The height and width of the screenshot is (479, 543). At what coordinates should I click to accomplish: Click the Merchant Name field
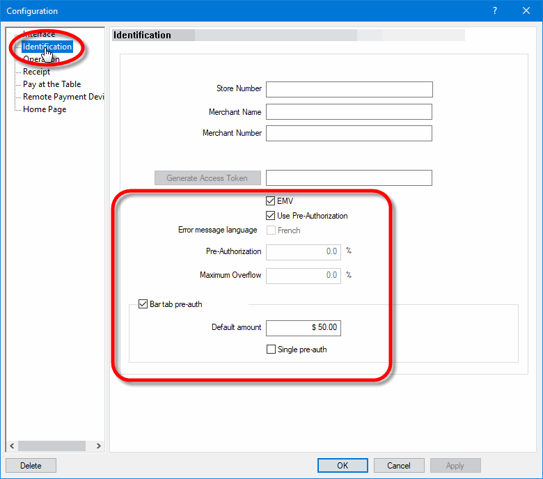[349, 112]
